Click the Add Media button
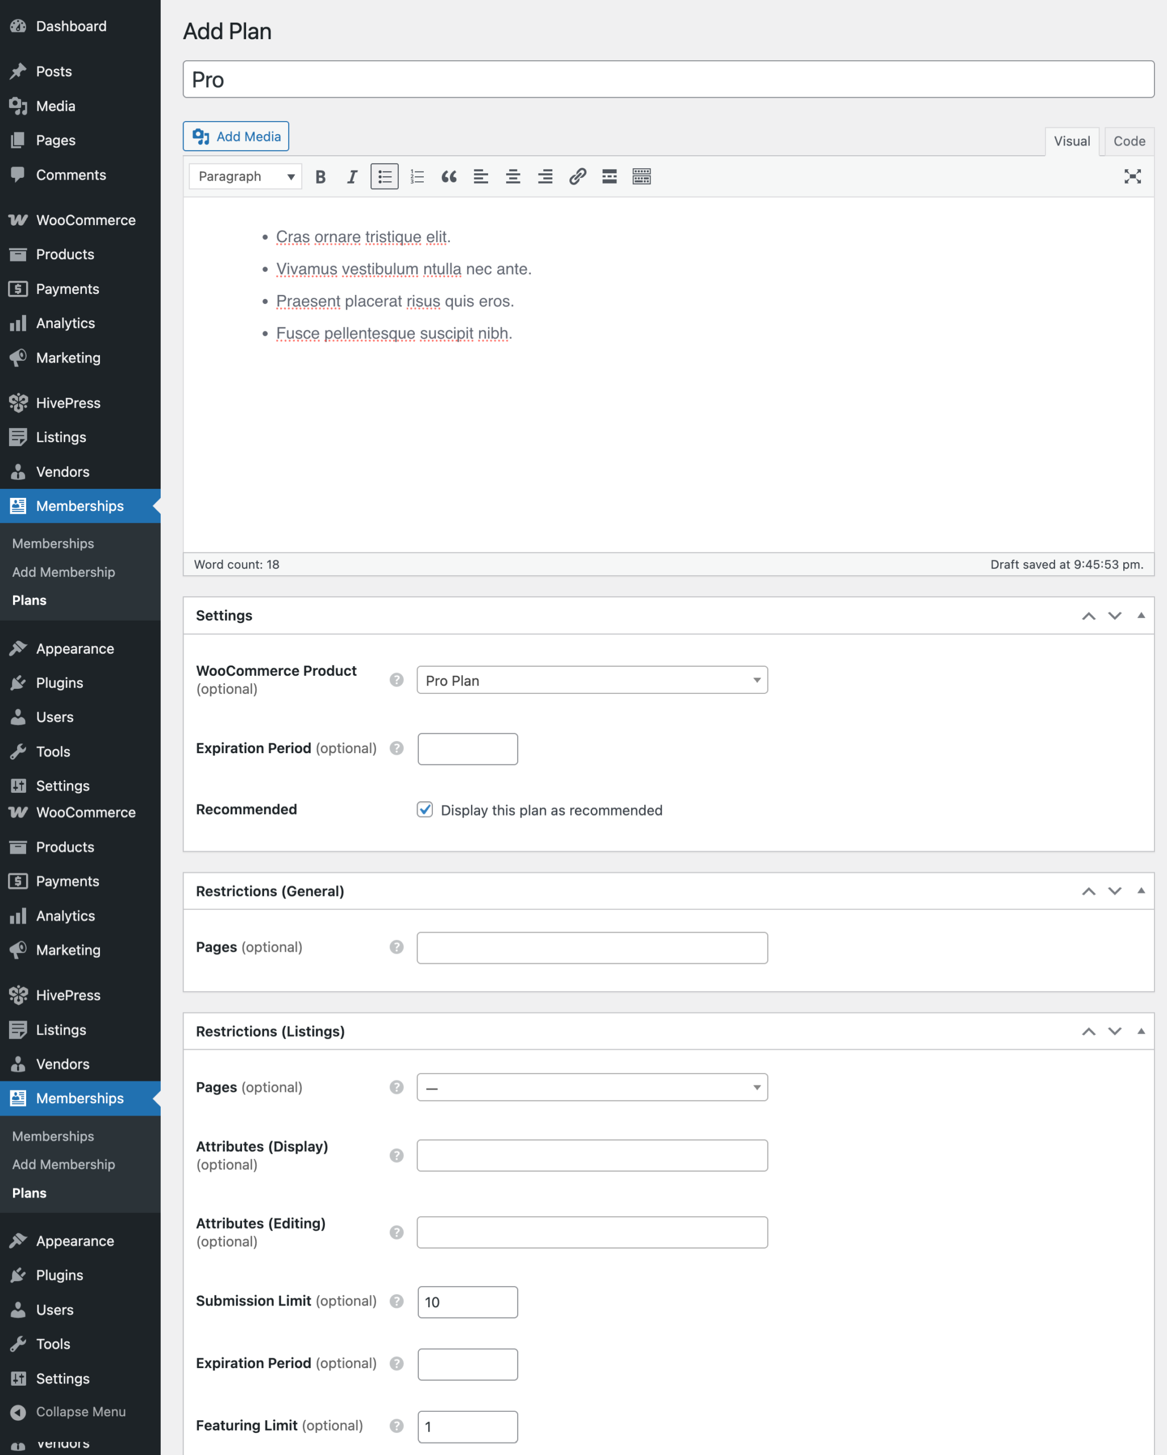This screenshot has width=1167, height=1455. (x=235, y=136)
